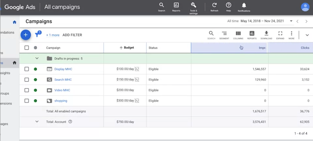Open the More three-dot menu
This screenshot has width=313, height=141.
click(x=291, y=35)
